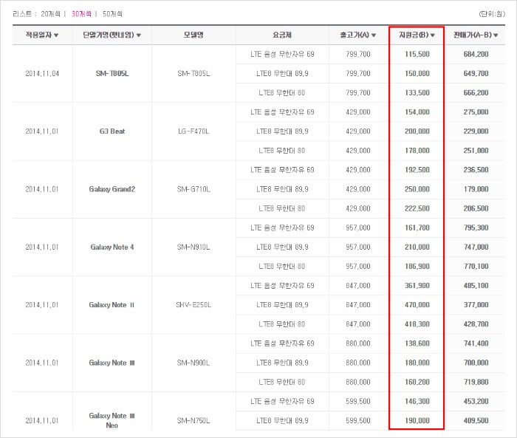Sort by 단말기명(펫네임) column arrow

(139, 35)
